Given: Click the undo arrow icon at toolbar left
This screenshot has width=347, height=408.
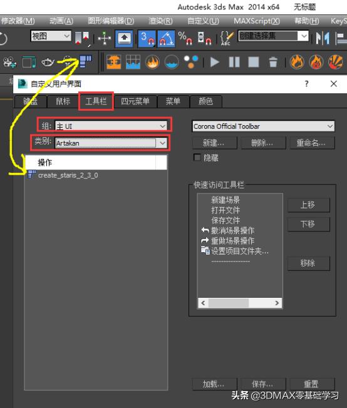Looking at the screenshot, I should pos(3,39).
